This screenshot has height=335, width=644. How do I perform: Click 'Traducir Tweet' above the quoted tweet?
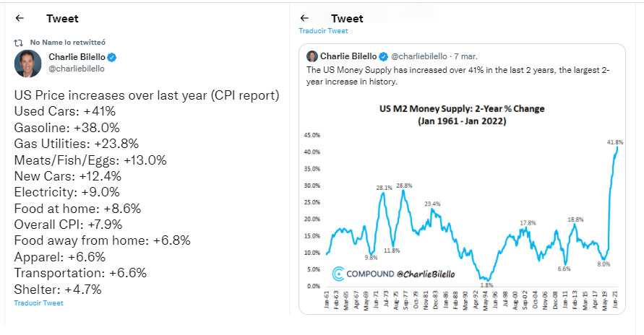point(323,31)
